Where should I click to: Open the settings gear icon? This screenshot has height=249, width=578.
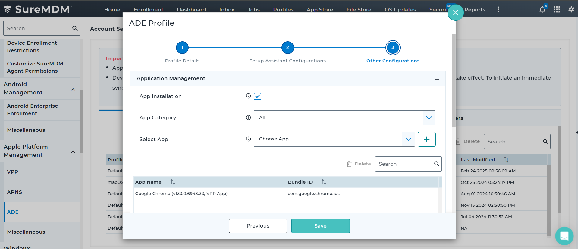tap(571, 9)
